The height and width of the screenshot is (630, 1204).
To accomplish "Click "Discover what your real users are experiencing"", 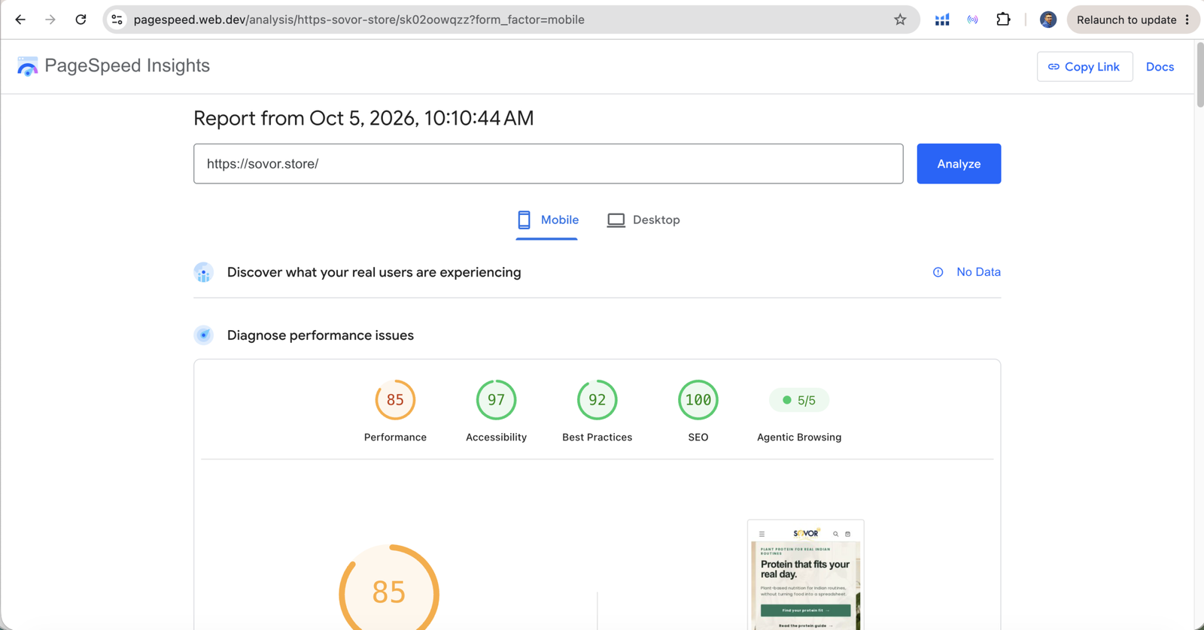I will pyautogui.click(x=374, y=272).
